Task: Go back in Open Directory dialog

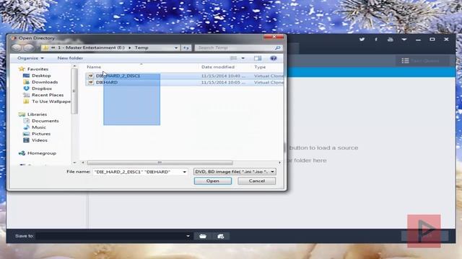Action: 17,47
